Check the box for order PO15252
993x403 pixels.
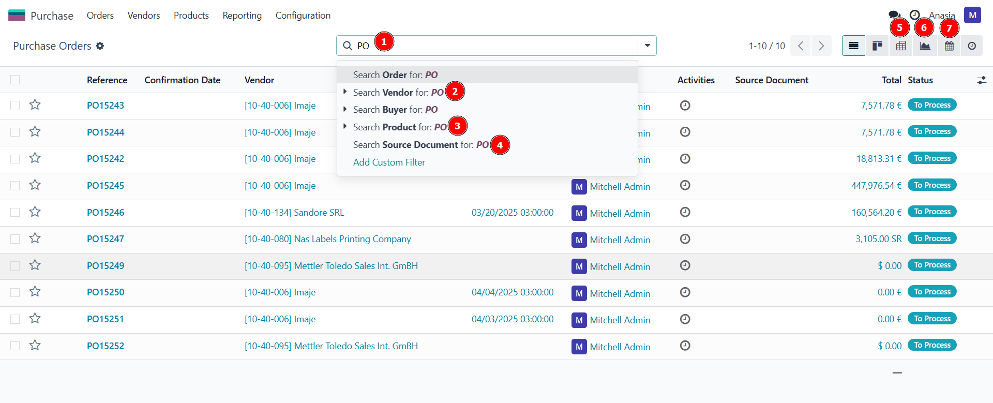click(x=15, y=346)
